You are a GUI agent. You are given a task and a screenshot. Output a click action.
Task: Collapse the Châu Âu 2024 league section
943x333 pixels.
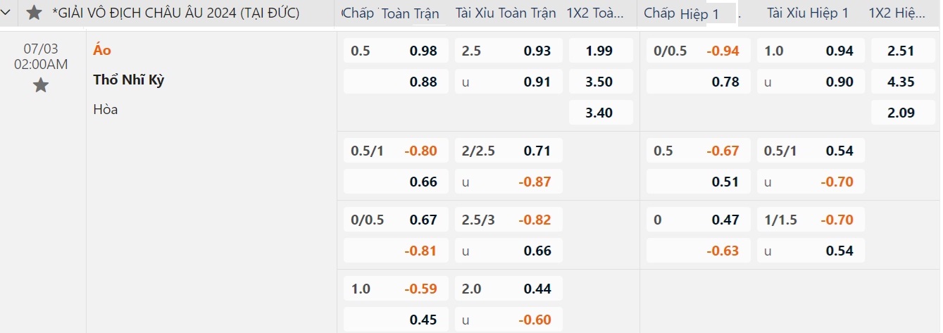[7, 13]
